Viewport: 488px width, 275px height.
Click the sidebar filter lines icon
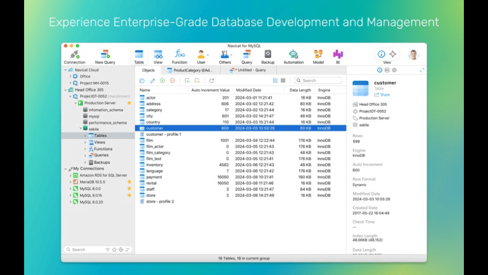pos(107,250)
